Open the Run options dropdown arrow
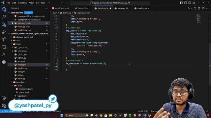 [x=191, y=8]
